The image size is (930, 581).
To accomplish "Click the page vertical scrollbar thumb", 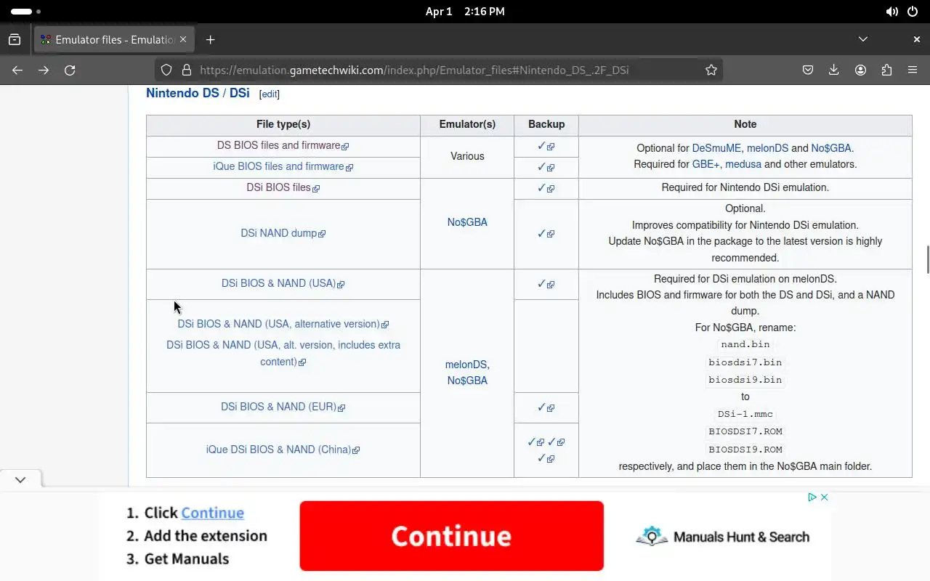I will point(927,260).
